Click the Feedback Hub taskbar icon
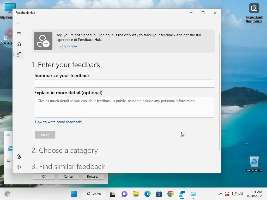Viewport: 267px width, 200px height. coord(182,194)
